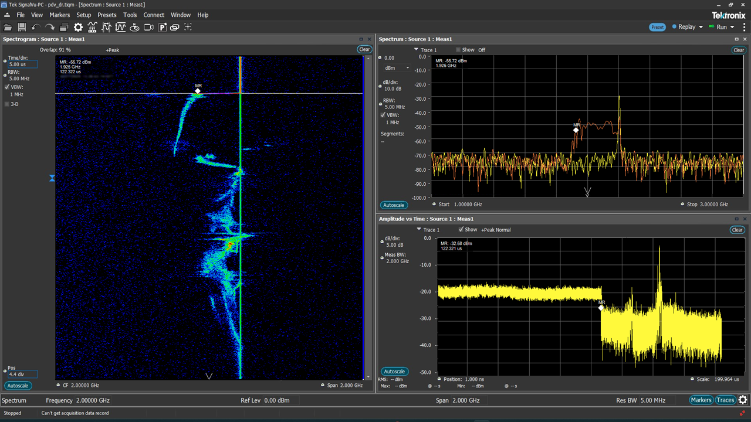Click the knob icon beside Spectrogram Span
This screenshot has width=751, height=422.
323,385
